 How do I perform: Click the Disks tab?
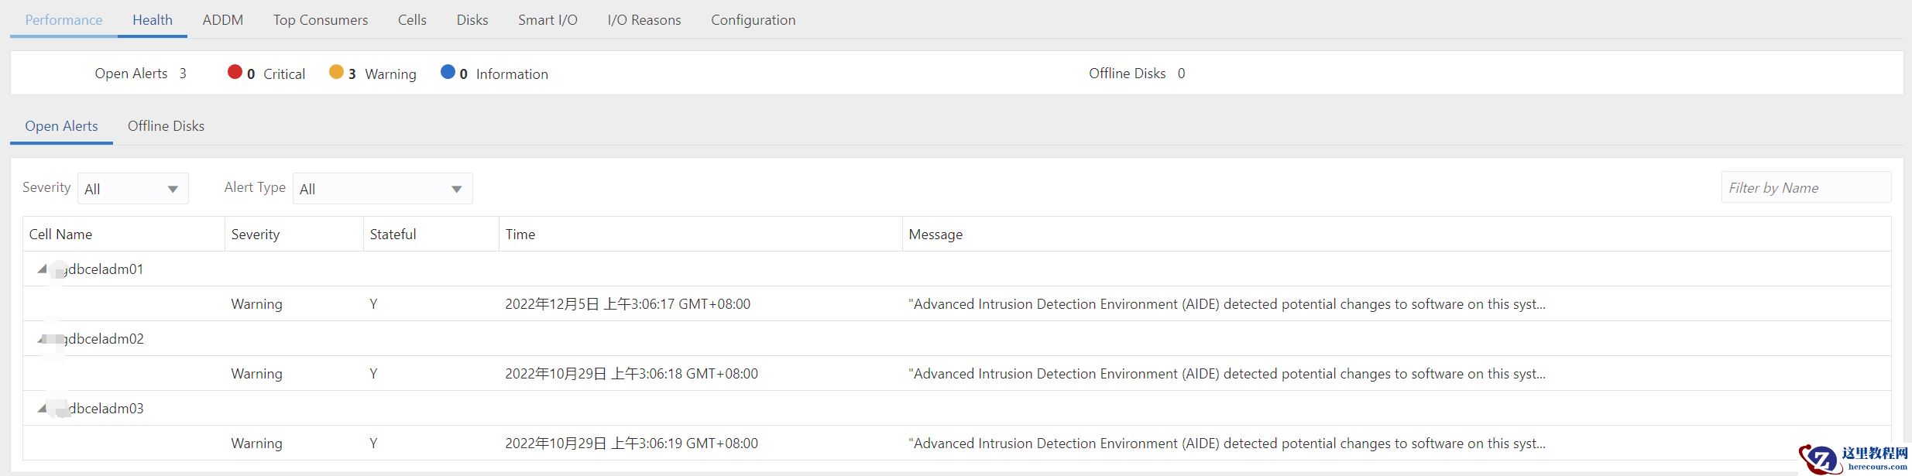(x=472, y=20)
